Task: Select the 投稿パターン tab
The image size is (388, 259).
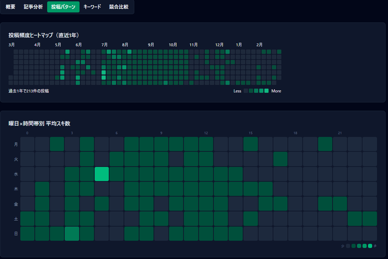Action: tap(63, 7)
